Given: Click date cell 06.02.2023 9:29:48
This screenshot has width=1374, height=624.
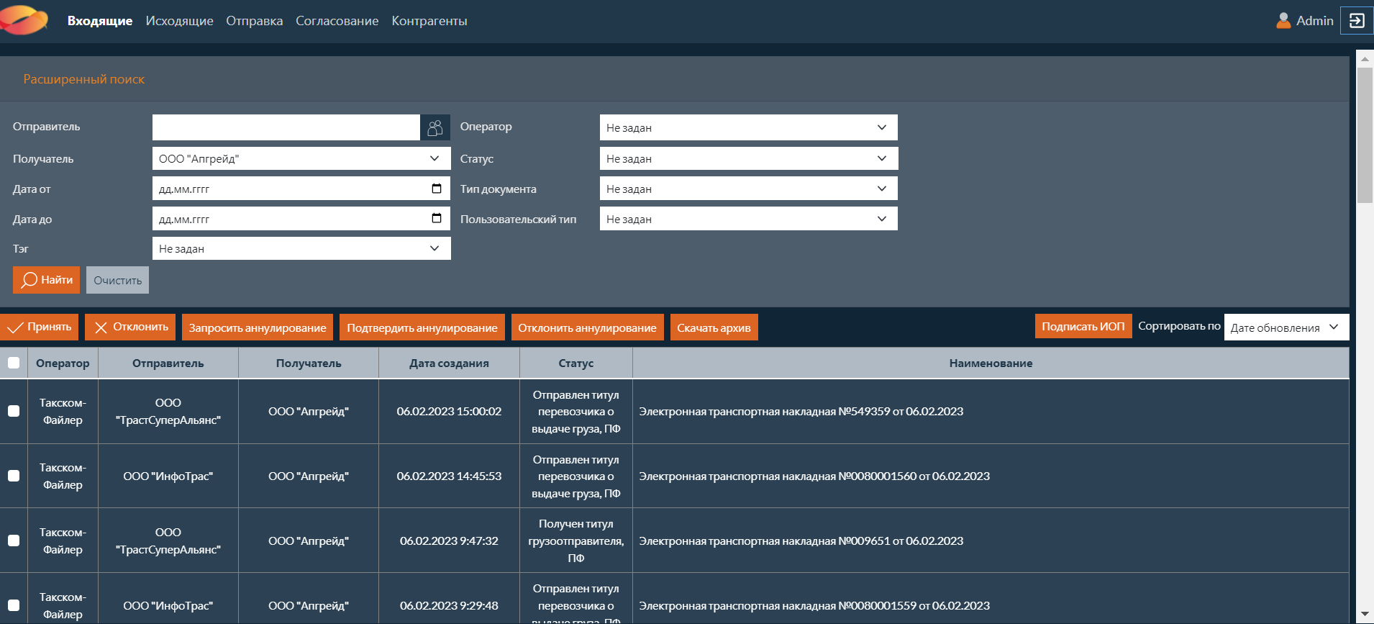Looking at the screenshot, I should pos(449,605).
